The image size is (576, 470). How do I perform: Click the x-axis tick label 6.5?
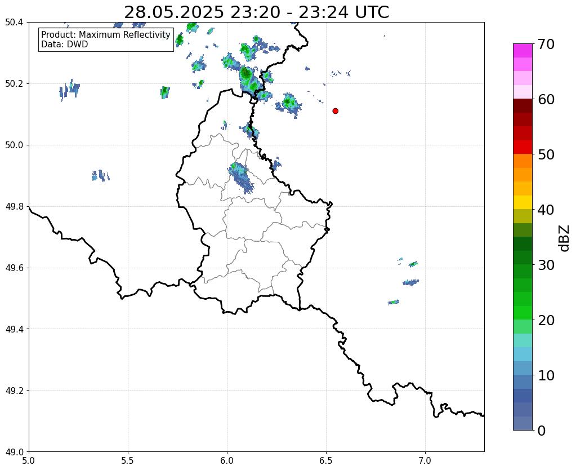point(326,460)
